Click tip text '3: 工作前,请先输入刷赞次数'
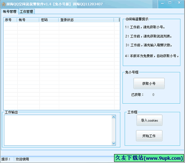 149,45
